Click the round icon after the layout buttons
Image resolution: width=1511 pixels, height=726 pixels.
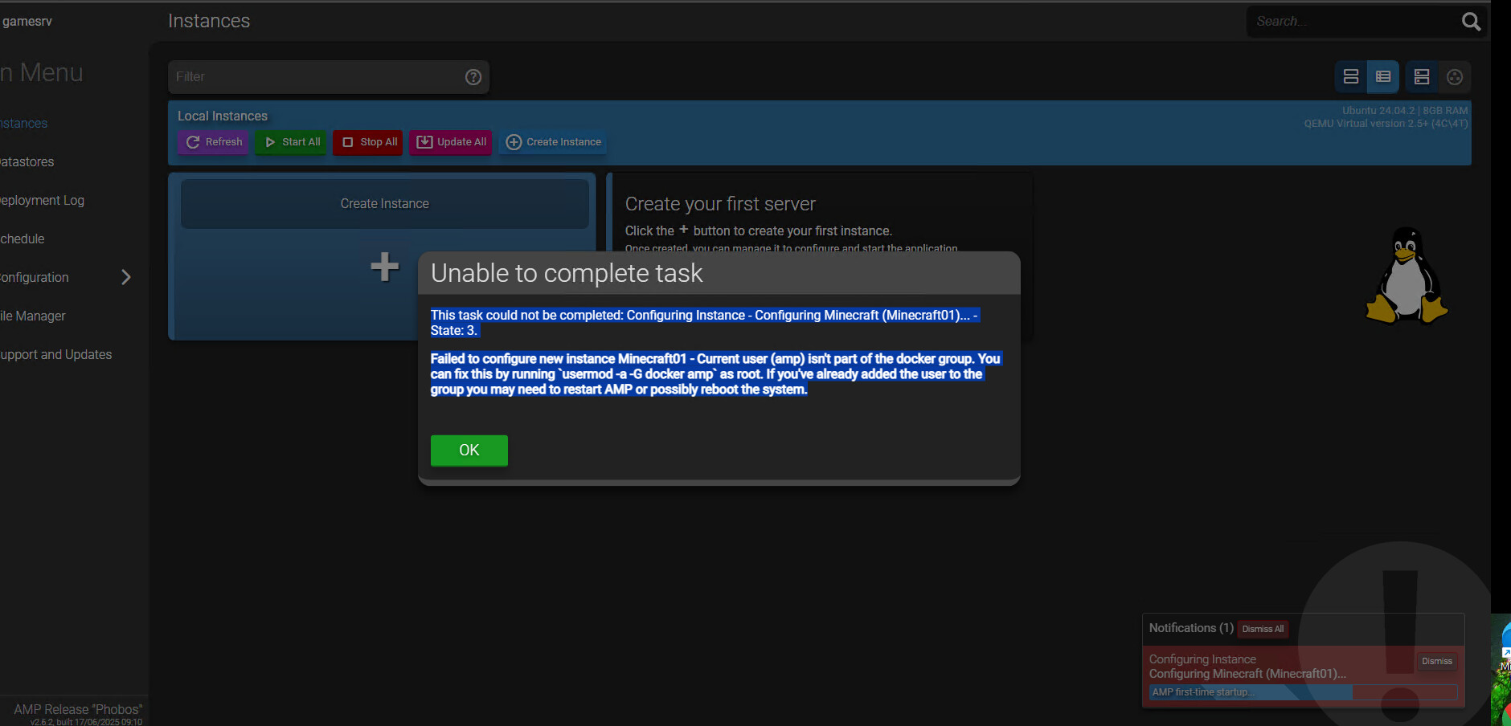click(x=1455, y=77)
